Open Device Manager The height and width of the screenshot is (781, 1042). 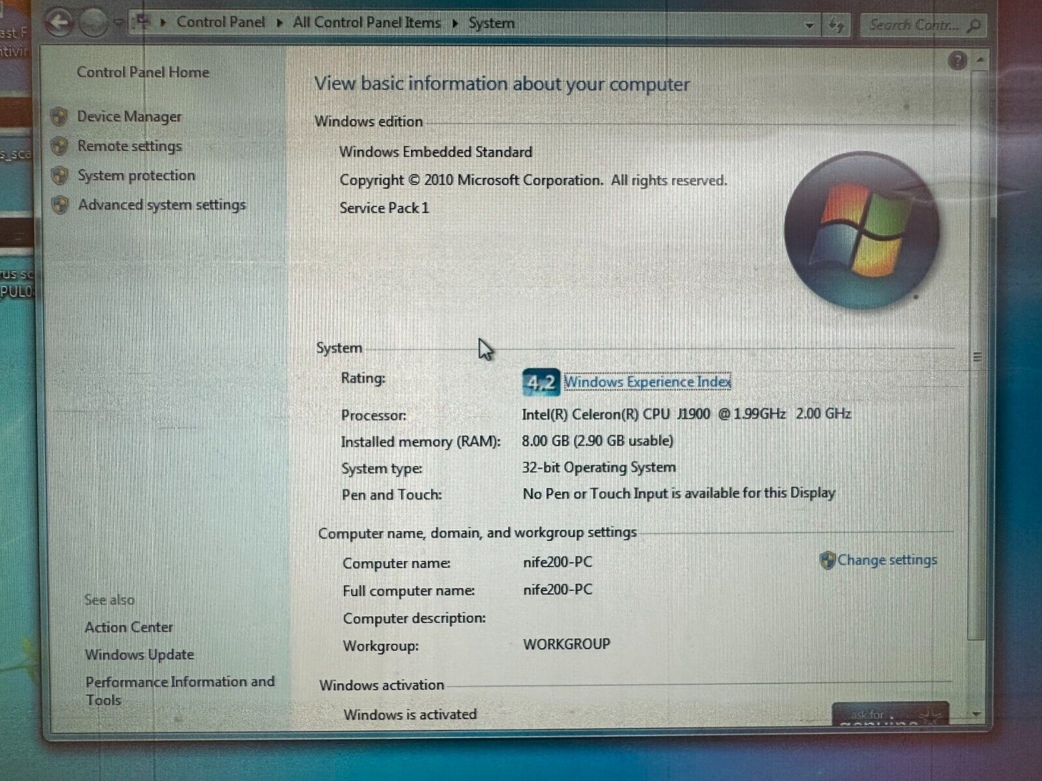(129, 116)
